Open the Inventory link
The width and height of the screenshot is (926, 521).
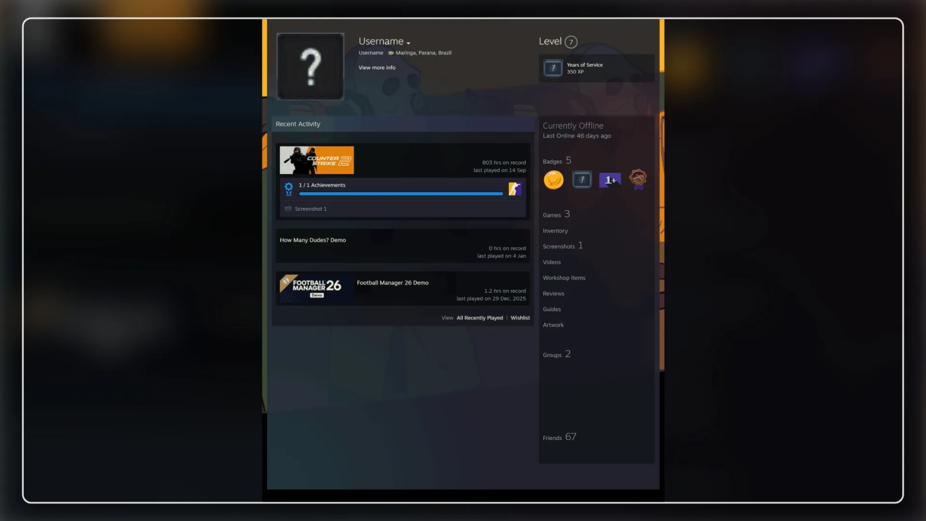coord(555,231)
